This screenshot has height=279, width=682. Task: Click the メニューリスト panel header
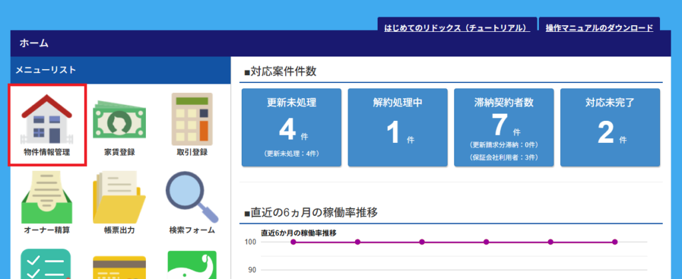(46, 69)
